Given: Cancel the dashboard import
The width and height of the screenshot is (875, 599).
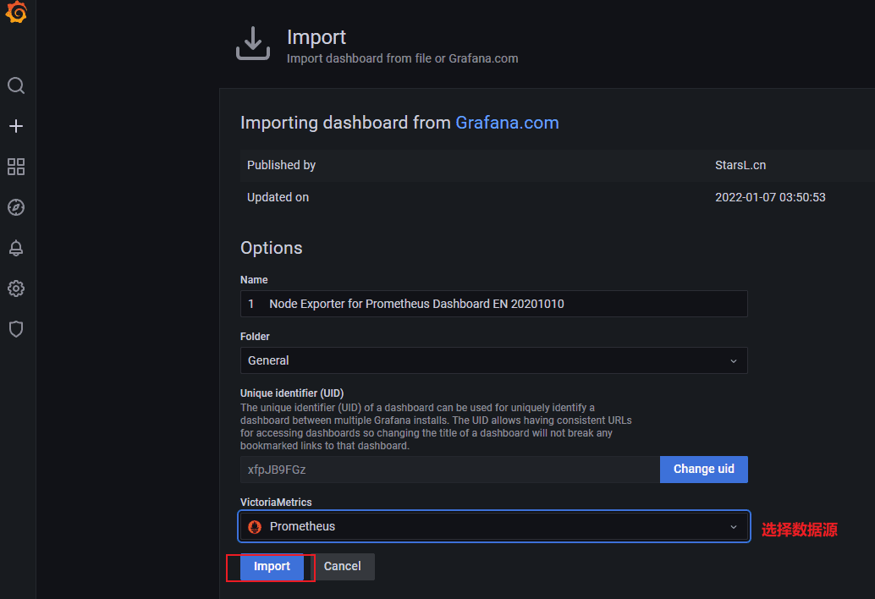Looking at the screenshot, I should tap(342, 566).
